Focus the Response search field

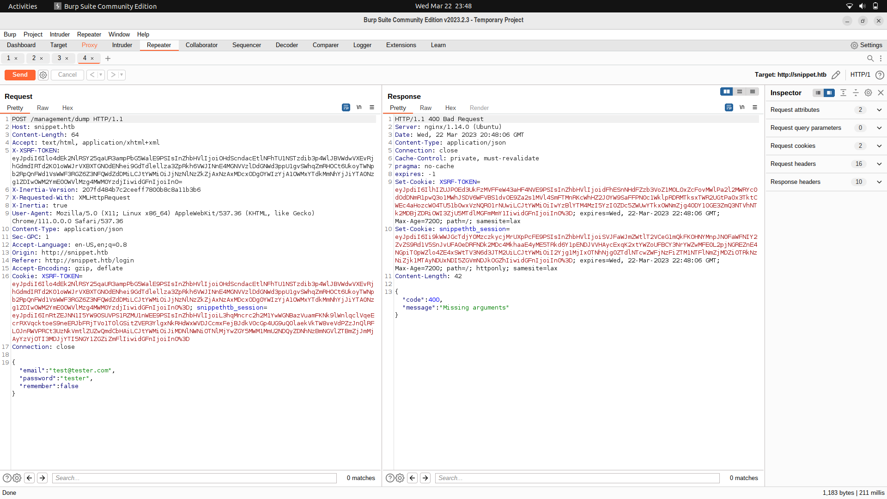[x=577, y=478]
